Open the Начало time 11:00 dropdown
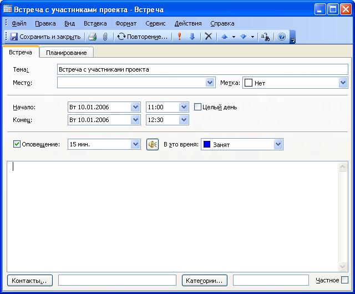 [x=184, y=107]
